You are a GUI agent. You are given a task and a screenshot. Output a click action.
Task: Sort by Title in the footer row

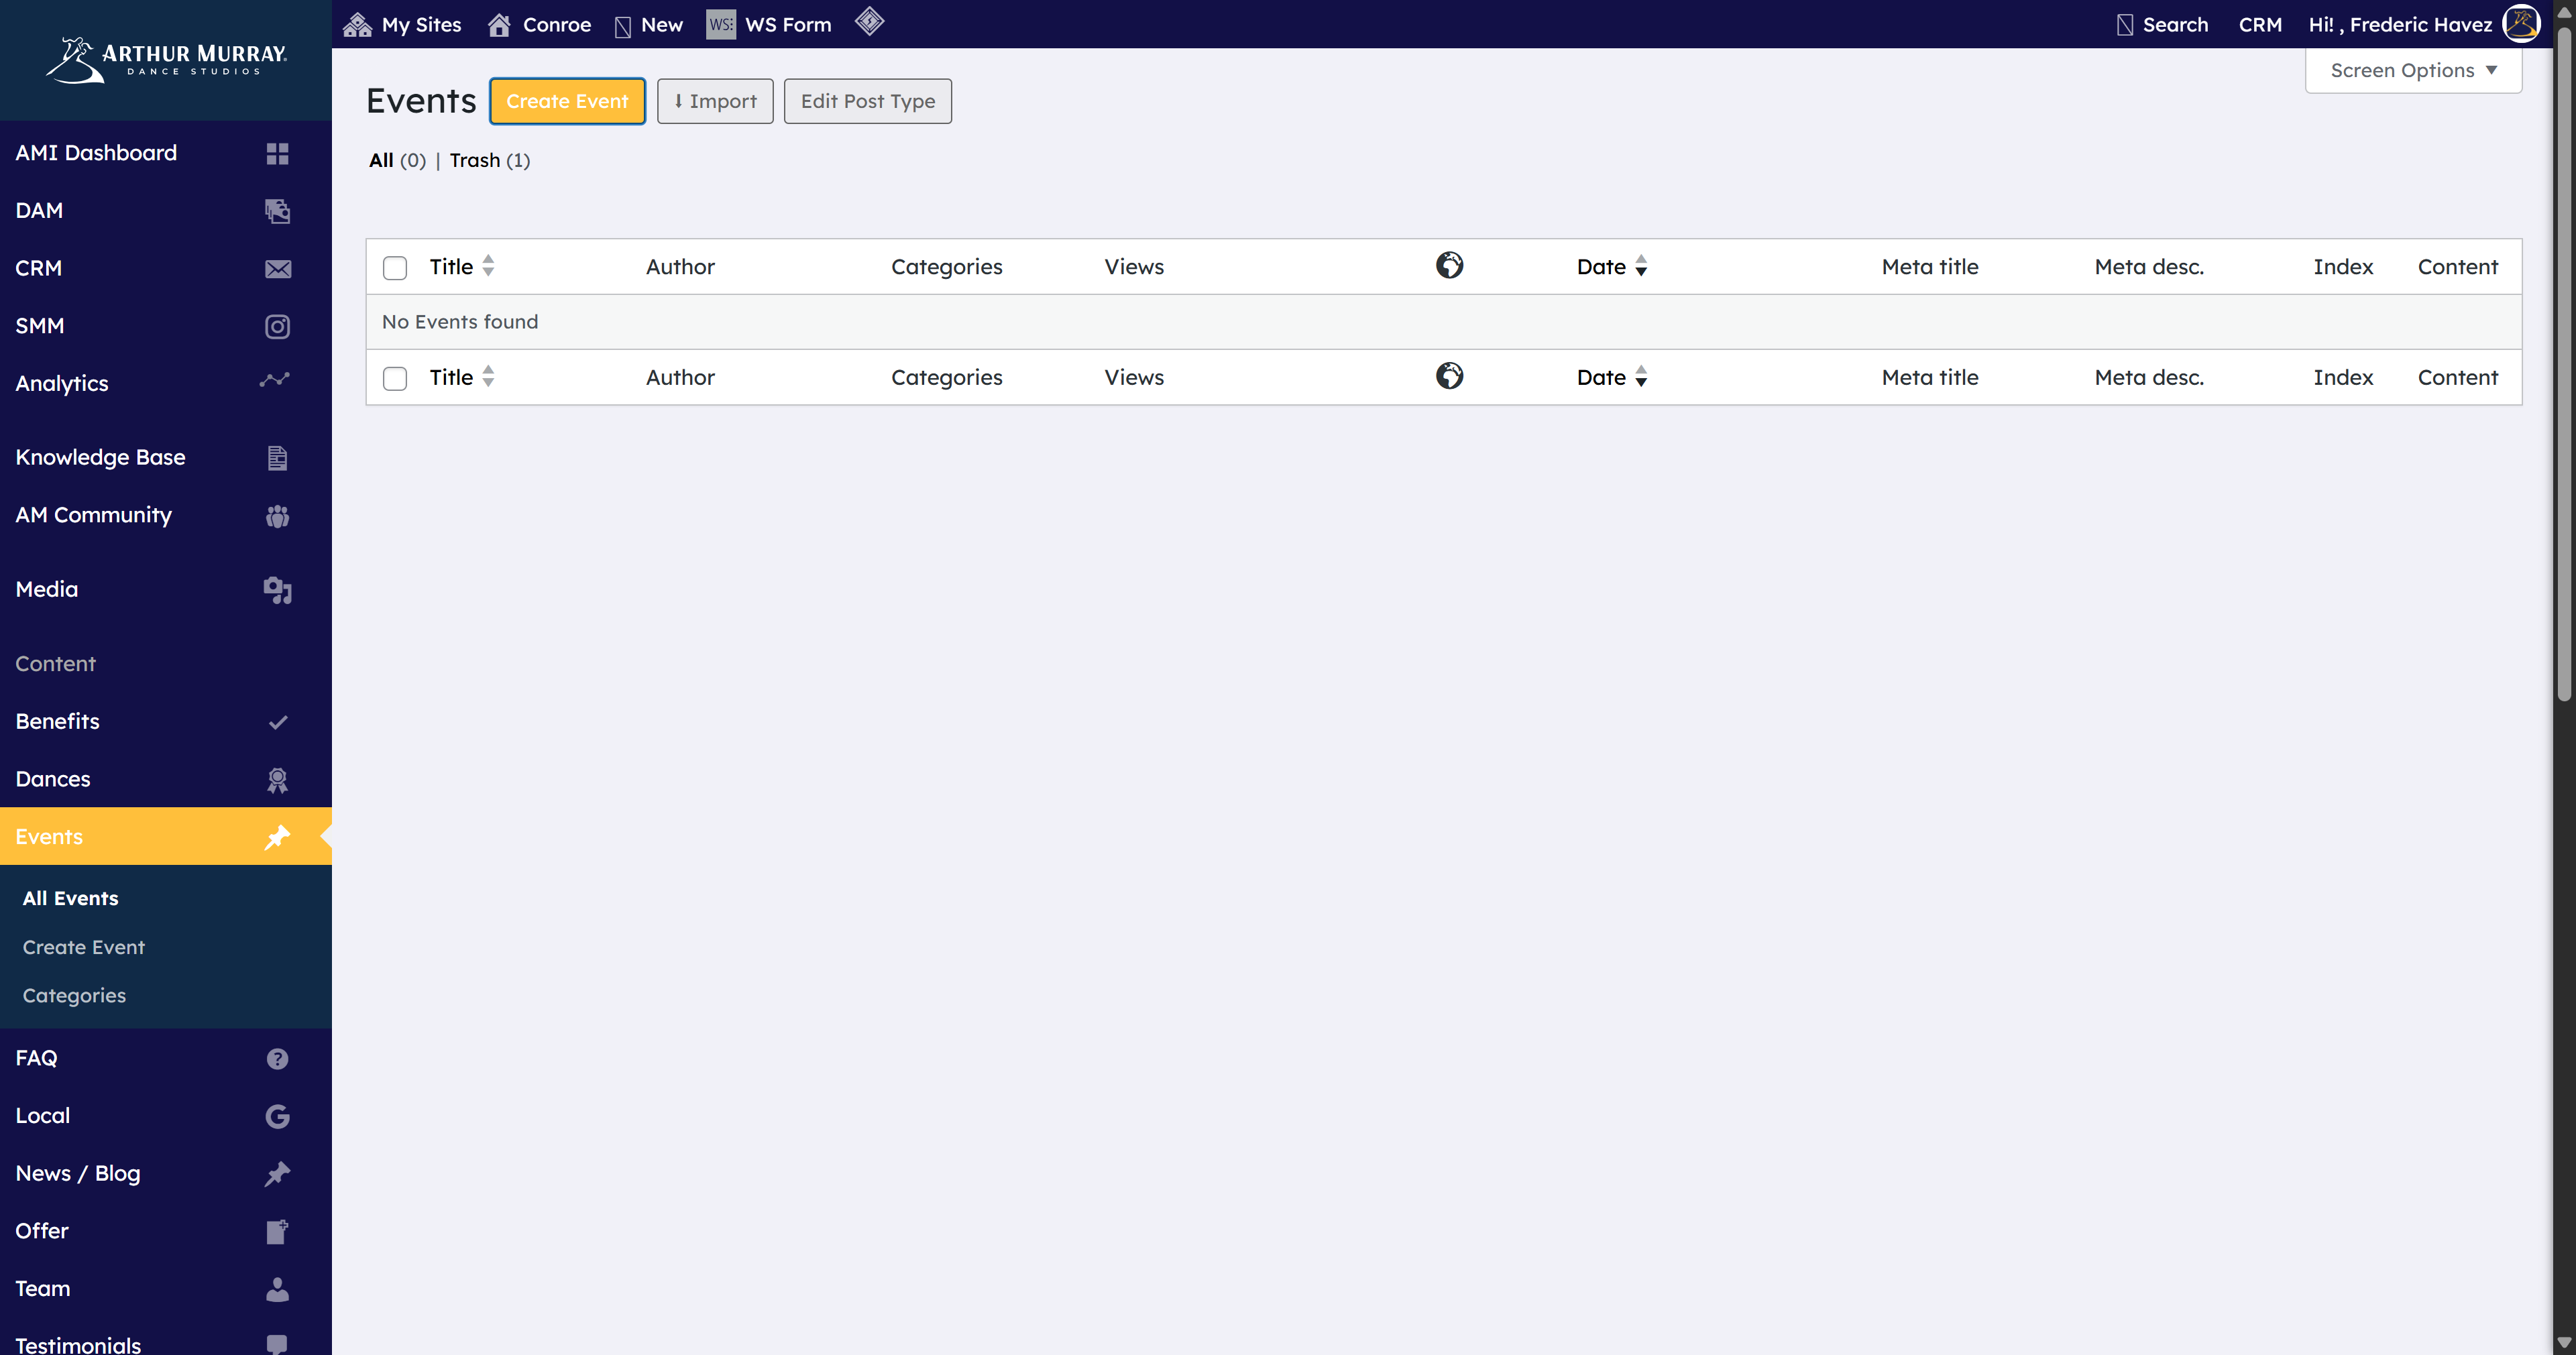pos(462,377)
